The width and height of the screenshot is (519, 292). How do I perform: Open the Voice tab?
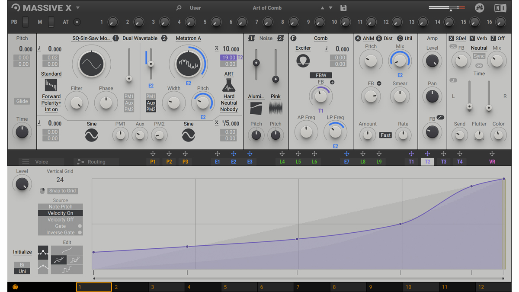[42, 162]
